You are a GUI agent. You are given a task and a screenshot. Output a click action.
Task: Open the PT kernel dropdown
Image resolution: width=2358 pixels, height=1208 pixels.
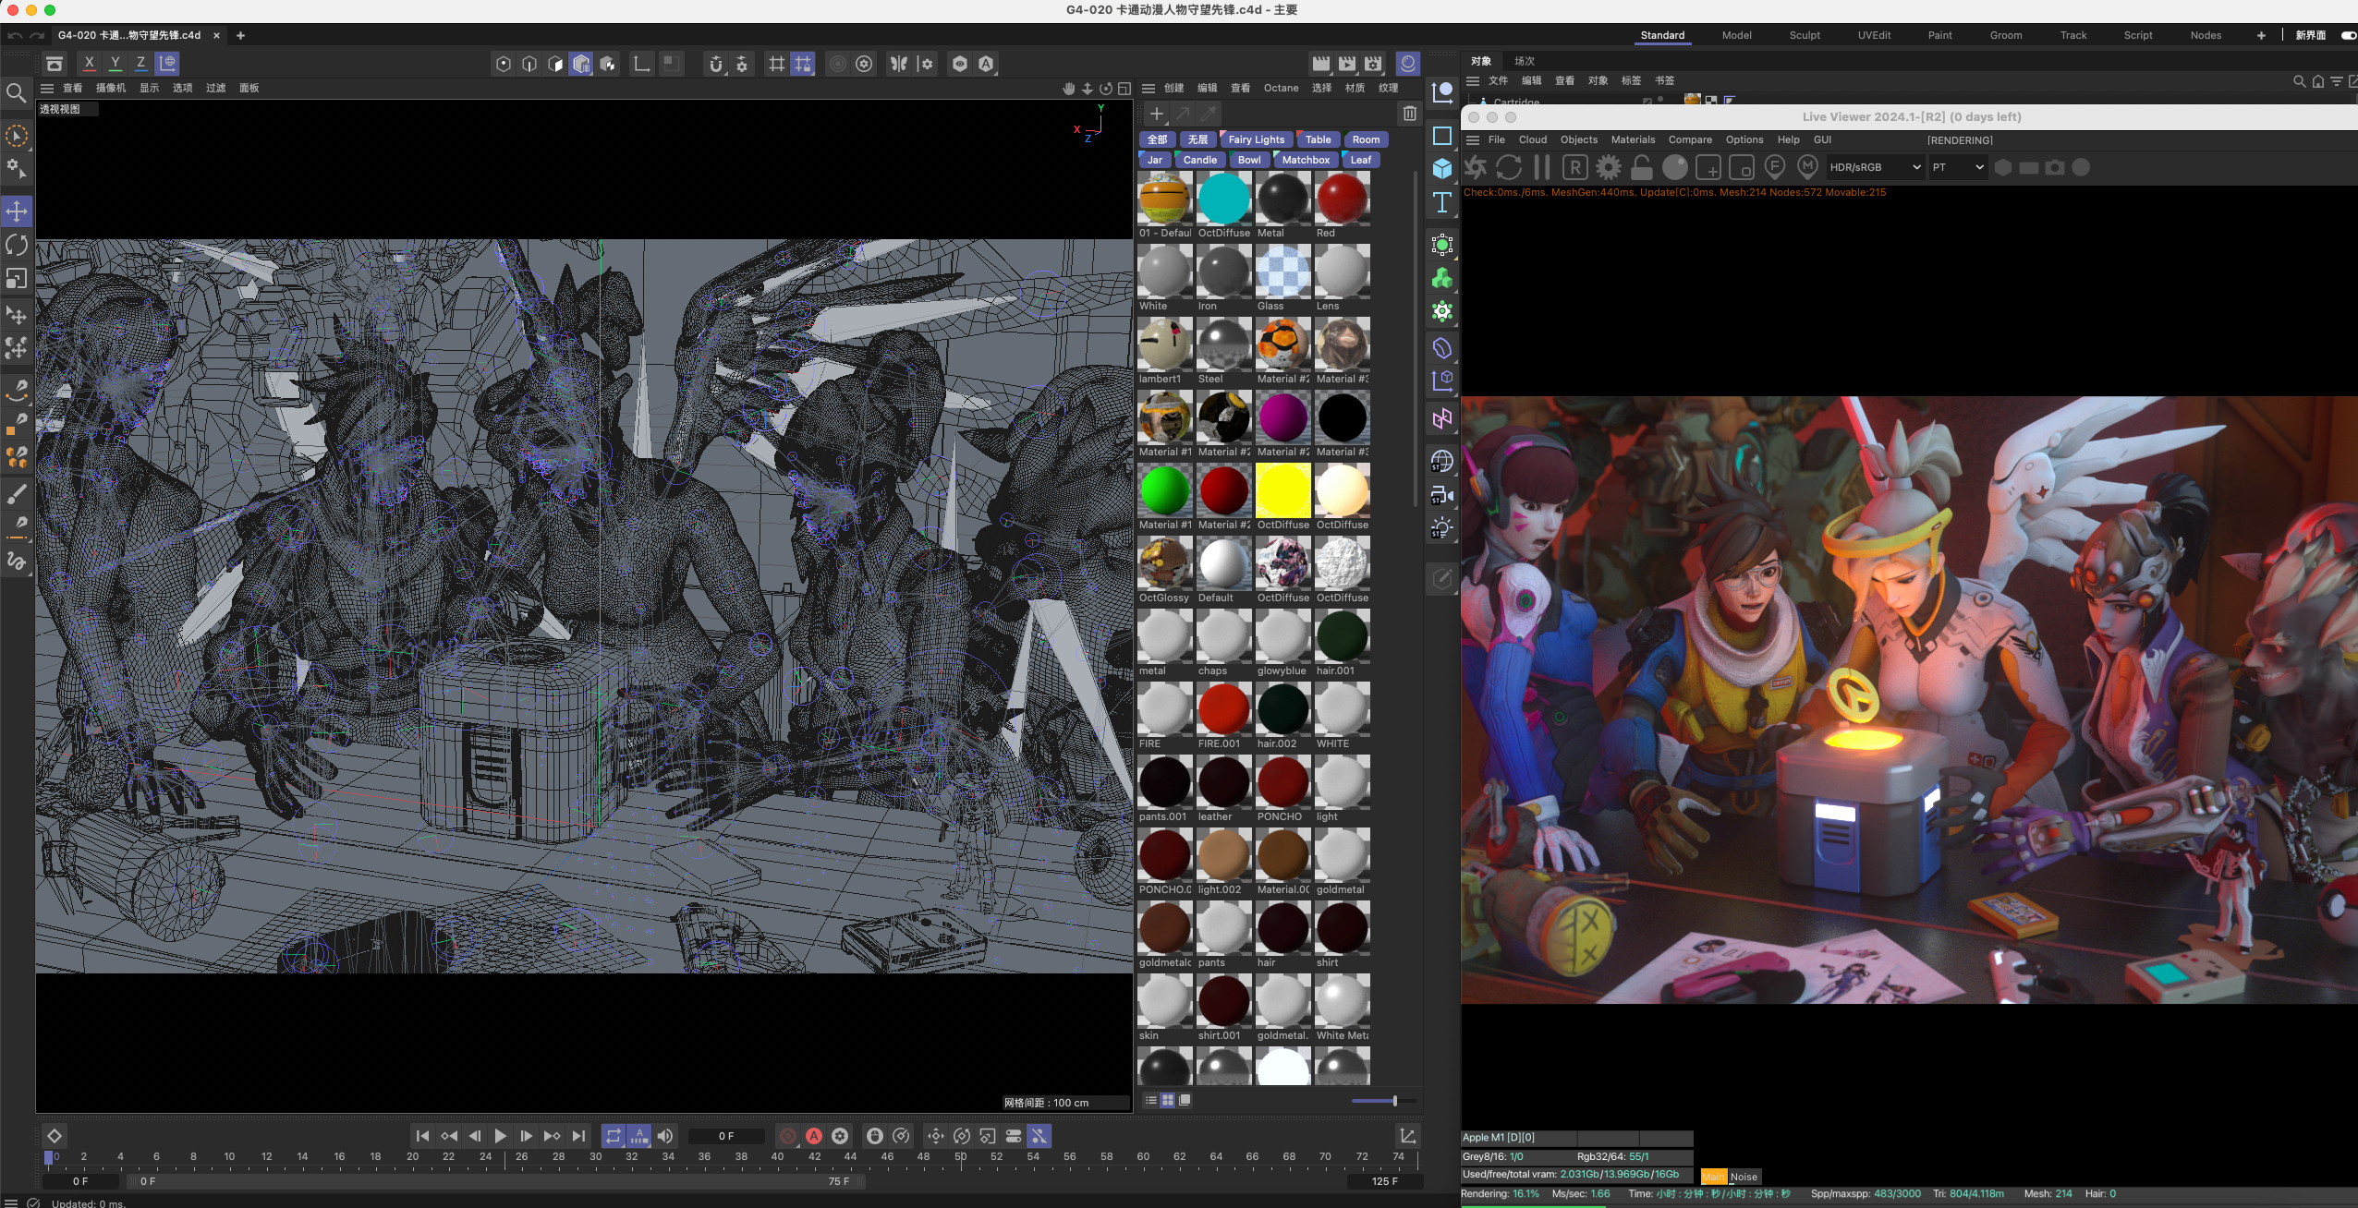(1958, 167)
